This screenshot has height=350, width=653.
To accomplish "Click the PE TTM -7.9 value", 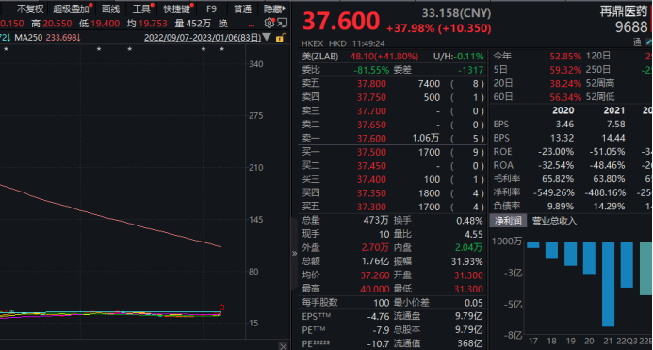I will 381,330.
